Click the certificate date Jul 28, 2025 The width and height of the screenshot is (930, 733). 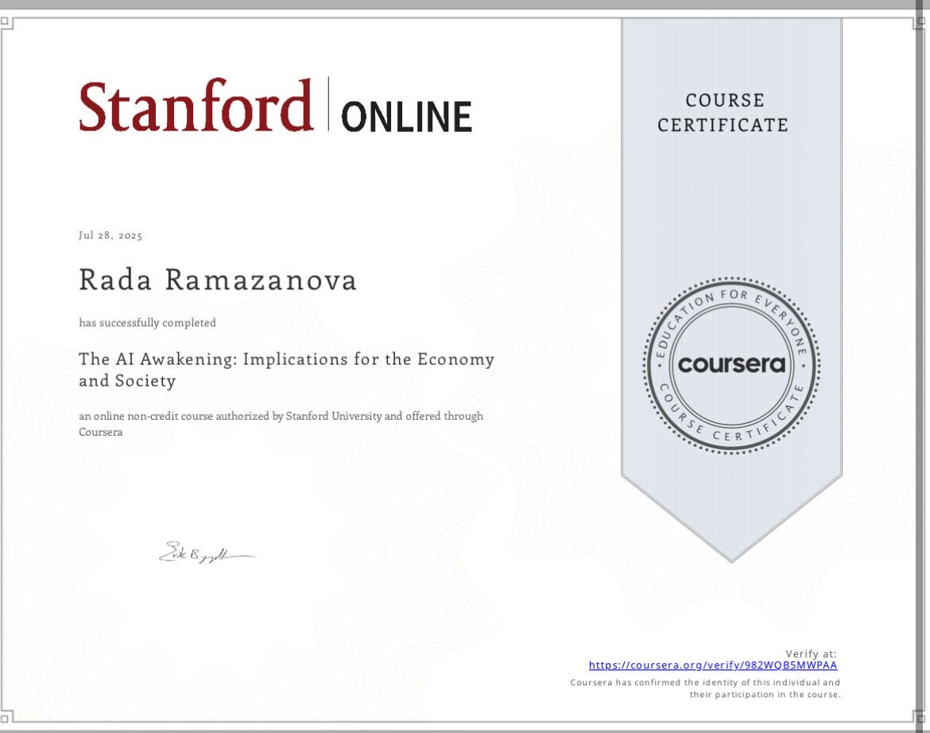coord(110,235)
